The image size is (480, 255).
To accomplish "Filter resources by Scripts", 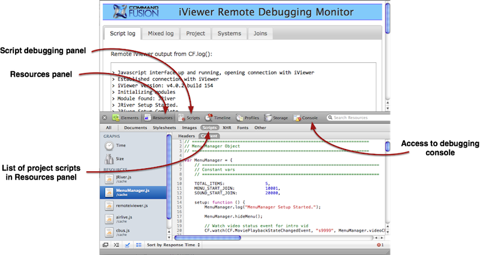I will click(x=209, y=127).
